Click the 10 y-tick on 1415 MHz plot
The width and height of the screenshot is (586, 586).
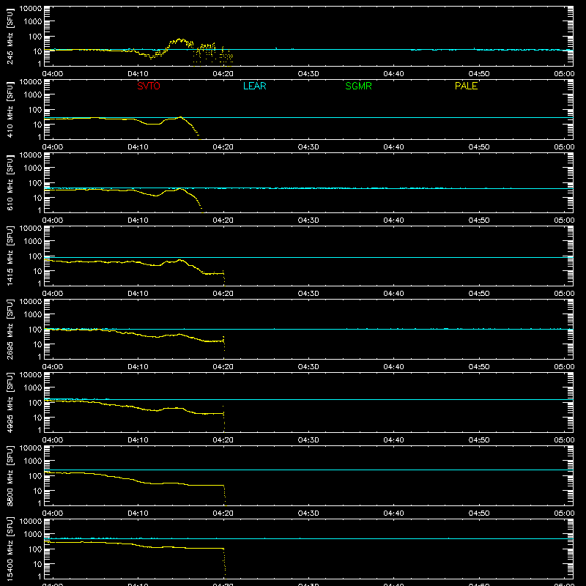[37, 271]
